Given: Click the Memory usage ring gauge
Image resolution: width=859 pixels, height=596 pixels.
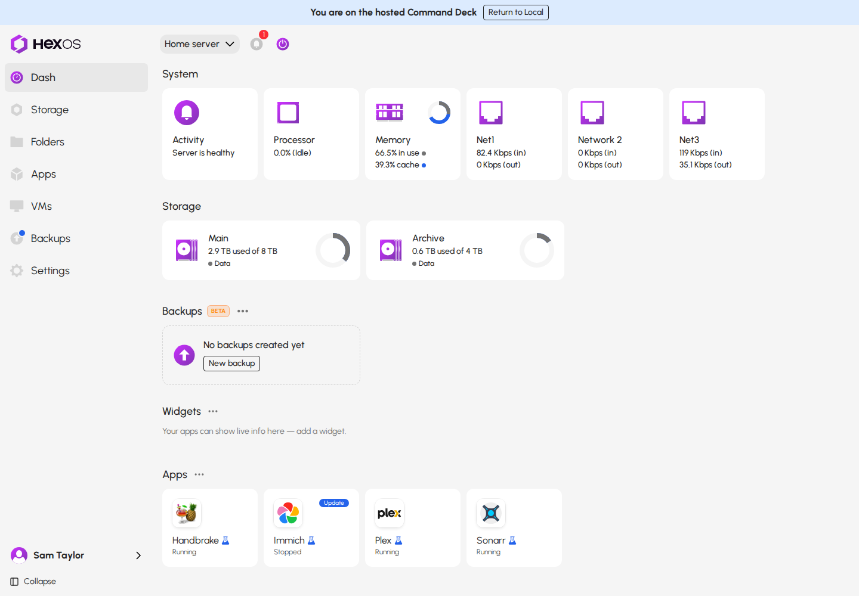Looking at the screenshot, I should [x=439, y=113].
